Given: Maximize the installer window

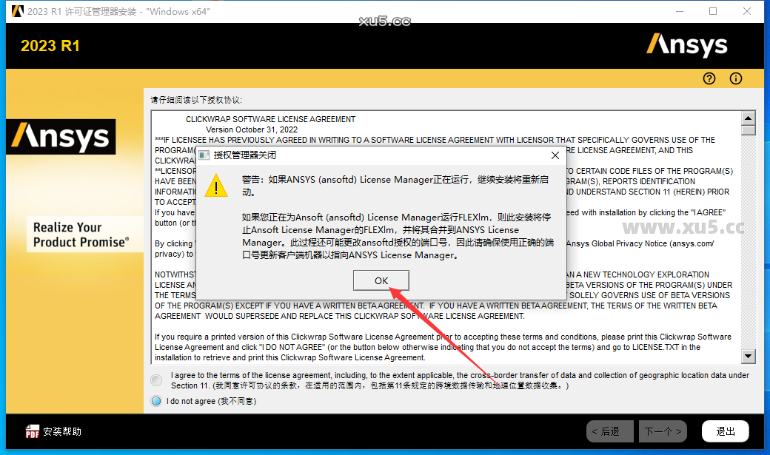Looking at the screenshot, I should [713, 11].
